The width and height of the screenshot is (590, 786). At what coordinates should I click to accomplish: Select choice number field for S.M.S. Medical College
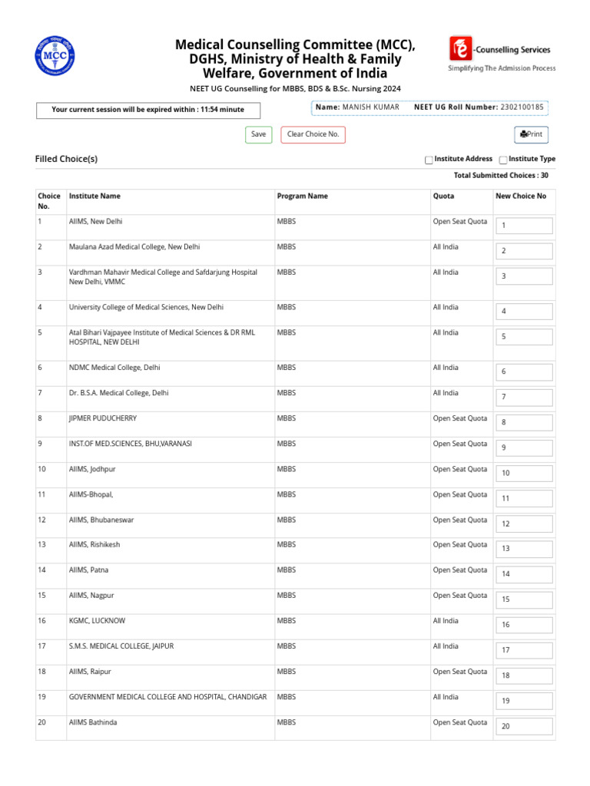point(524,650)
